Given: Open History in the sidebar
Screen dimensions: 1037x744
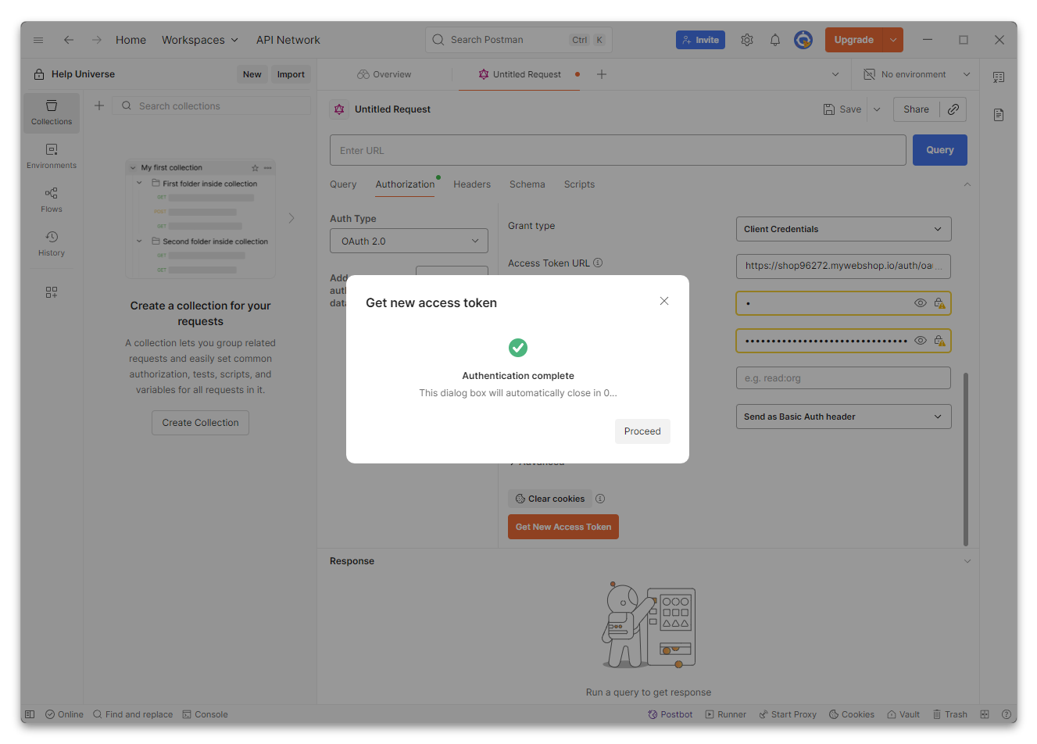Looking at the screenshot, I should pos(52,244).
